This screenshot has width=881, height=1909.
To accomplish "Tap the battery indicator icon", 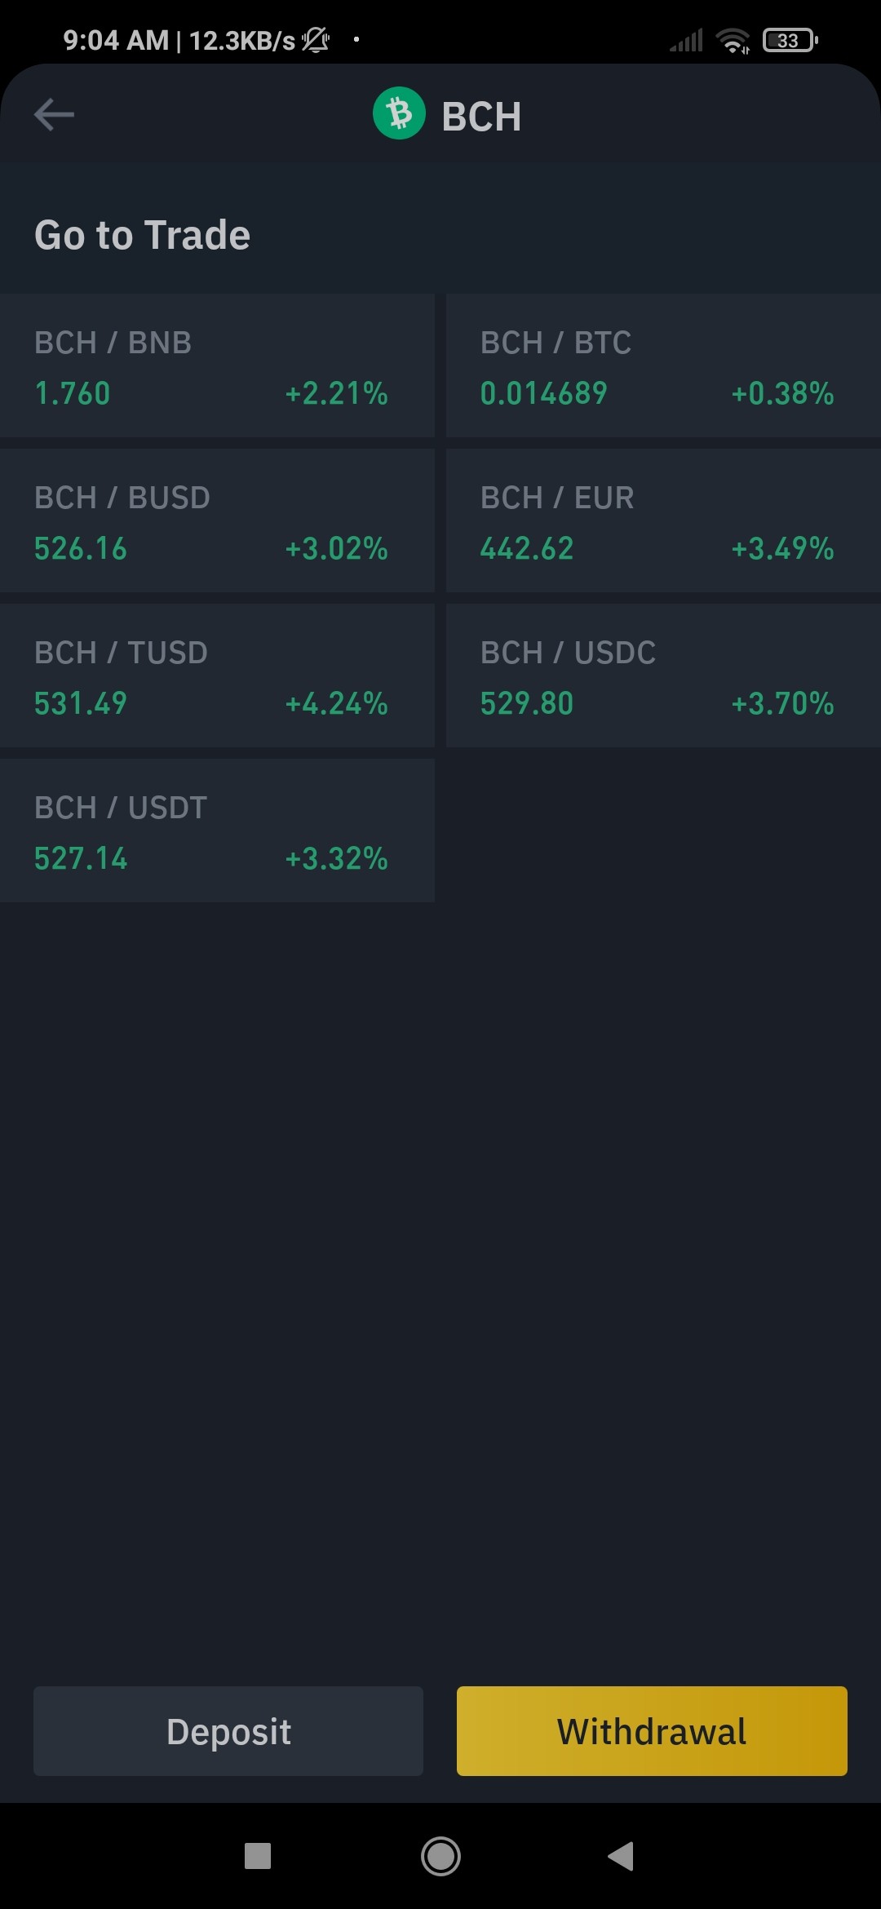I will [x=790, y=40].
